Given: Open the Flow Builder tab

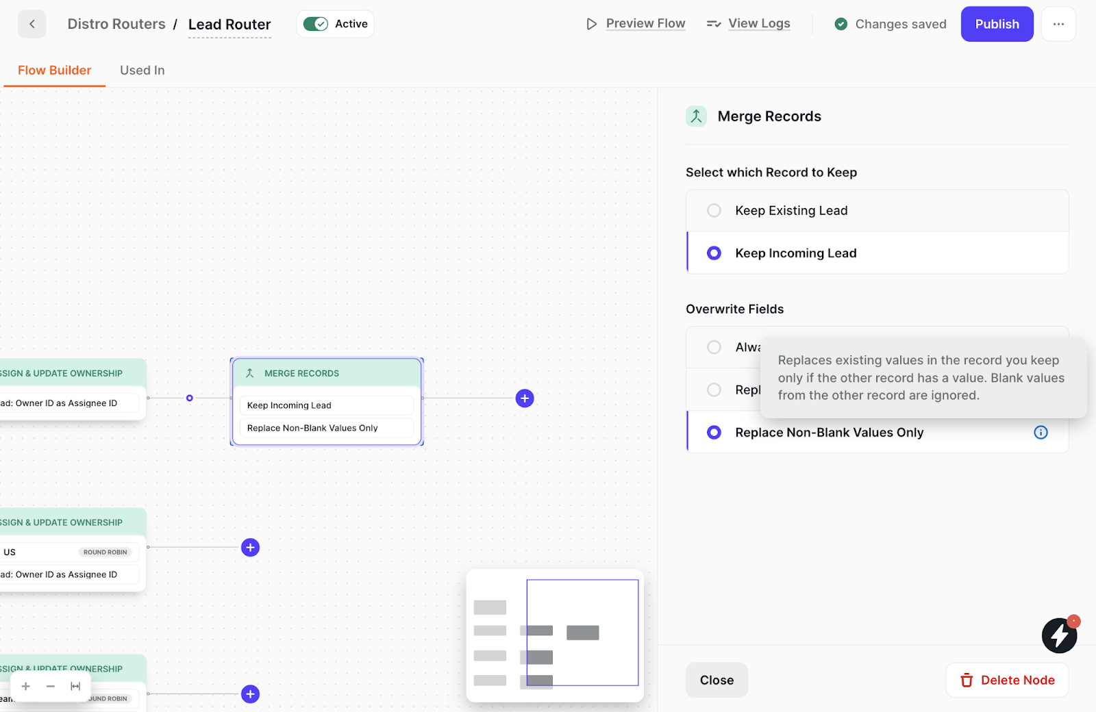Looking at the screenshot, I should pyautogui.click(x=55, y=71).
